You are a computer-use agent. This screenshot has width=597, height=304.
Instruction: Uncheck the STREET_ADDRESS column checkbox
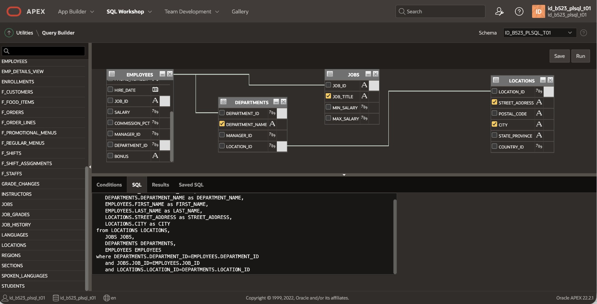tap(494, 102)
